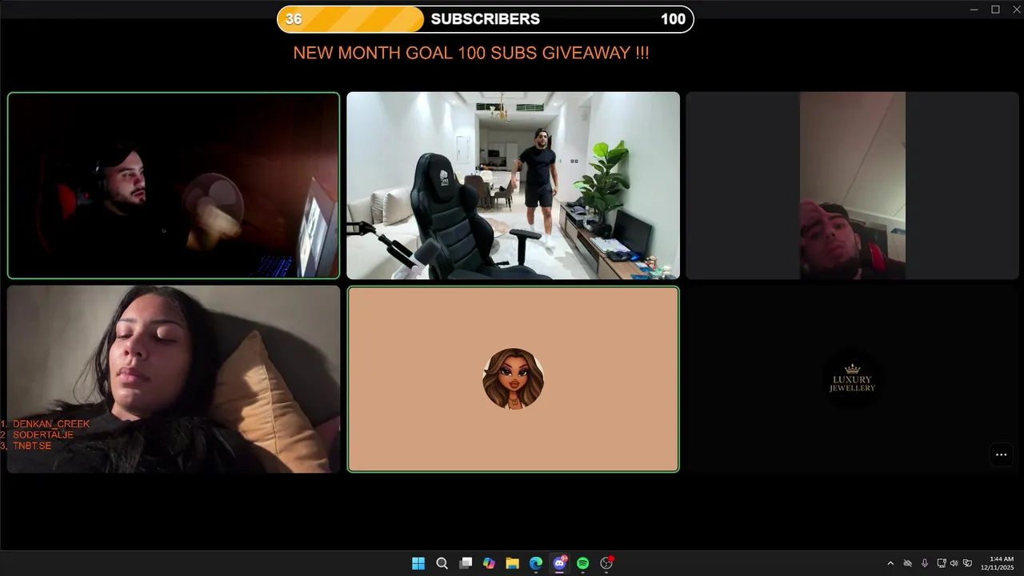1024x576 pixels.
Task: Open Task View on the taskbar
Action: pos(466,563)
